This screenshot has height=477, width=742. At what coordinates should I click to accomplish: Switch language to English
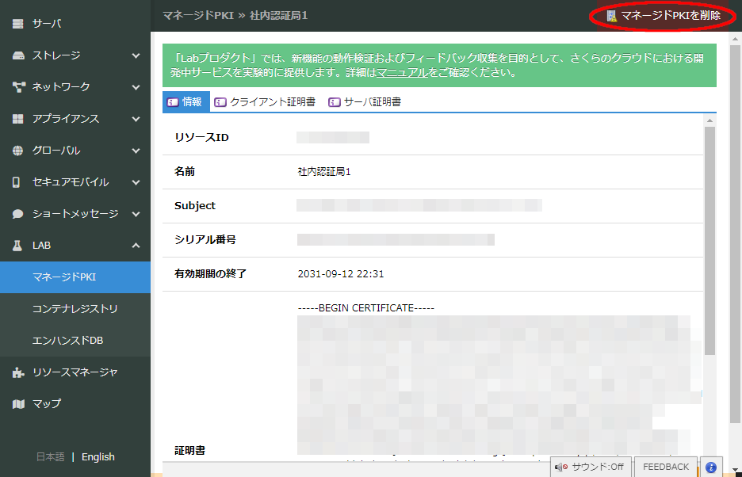(98, 457)
